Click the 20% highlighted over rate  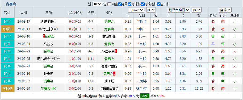tap(145, 96)
